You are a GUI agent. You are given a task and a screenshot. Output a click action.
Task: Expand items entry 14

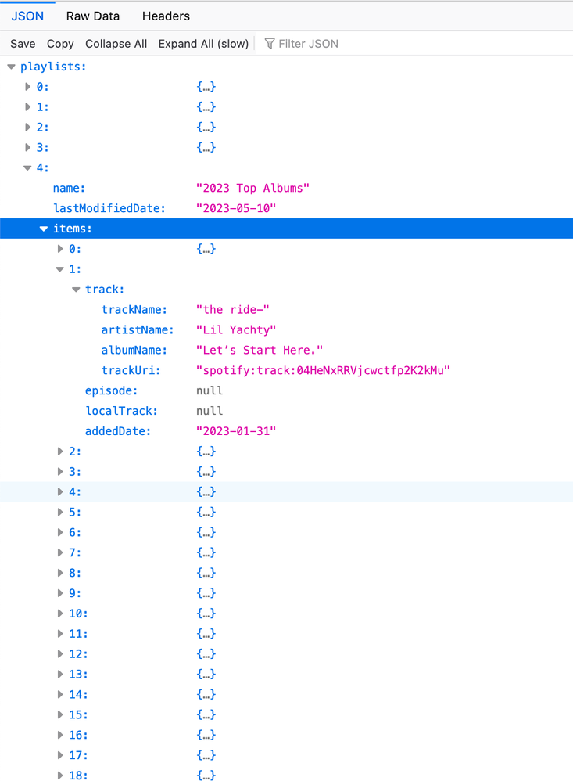(x=60, y=695)
